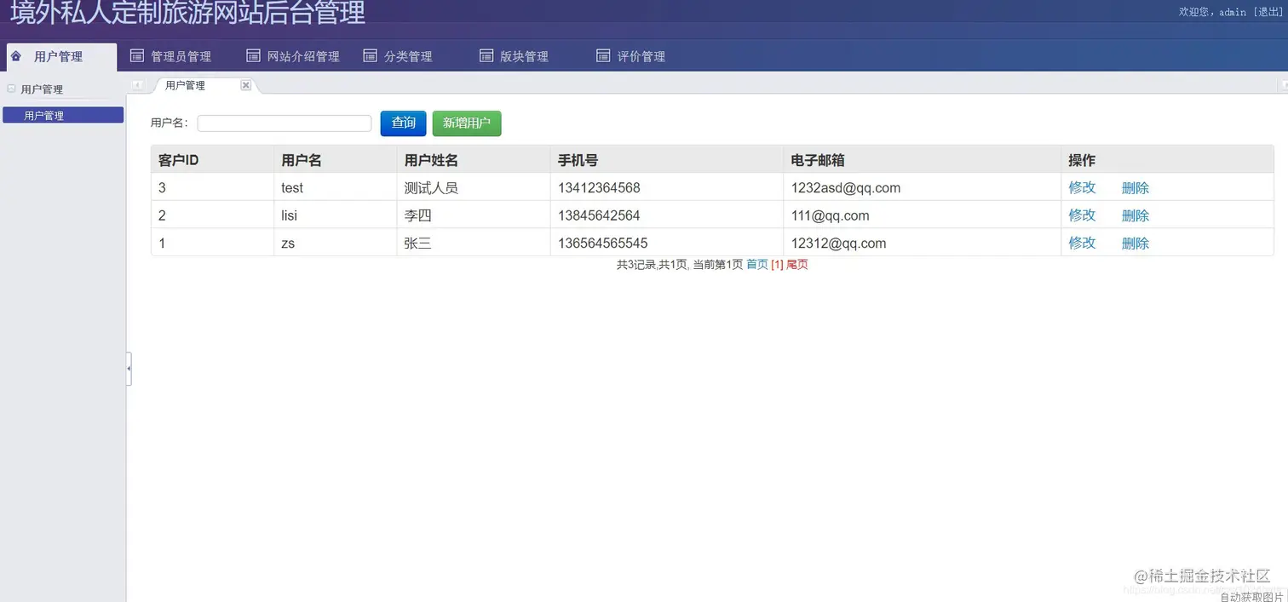This screenshot has height=602, width=1288.
Task: Click 删除 for user lisi
Action: tap(1135, 215)
